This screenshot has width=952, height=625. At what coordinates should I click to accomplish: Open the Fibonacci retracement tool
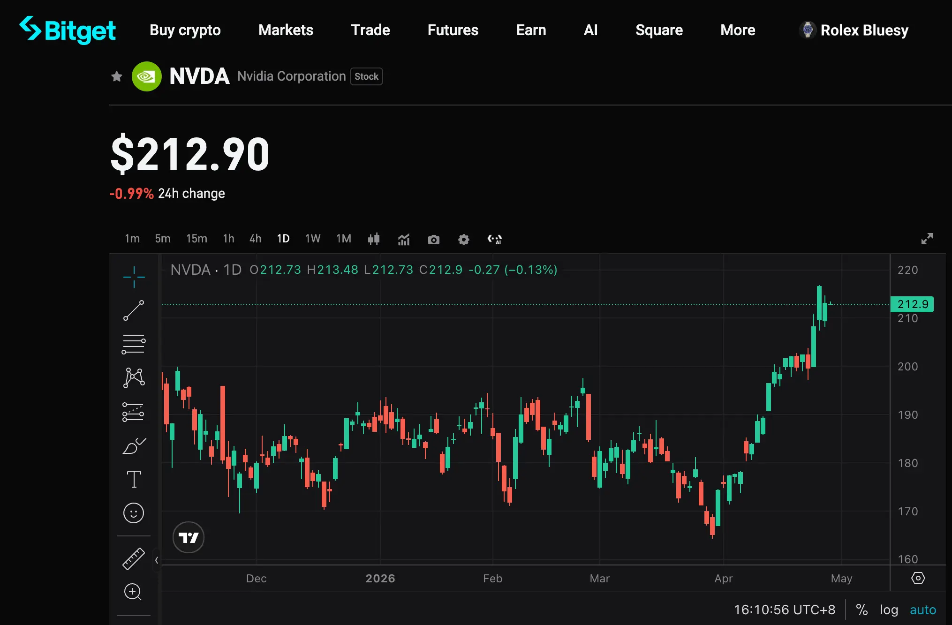pyautogui.click(x=134, y=344)
